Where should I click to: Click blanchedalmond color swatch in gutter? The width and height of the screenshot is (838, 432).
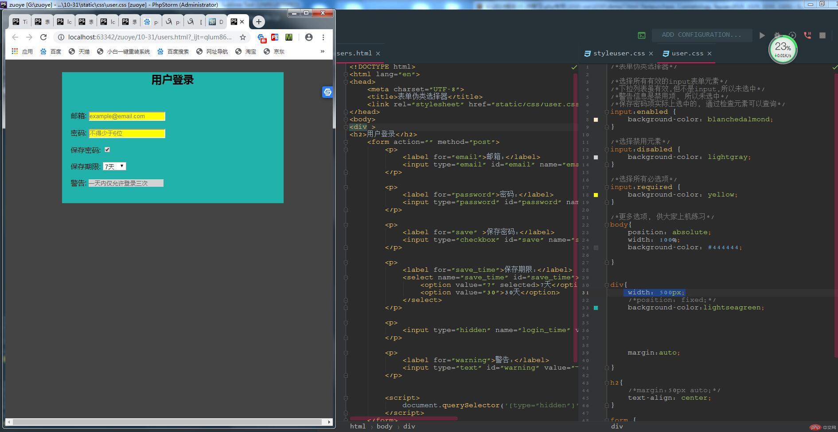tap(596, 120)
